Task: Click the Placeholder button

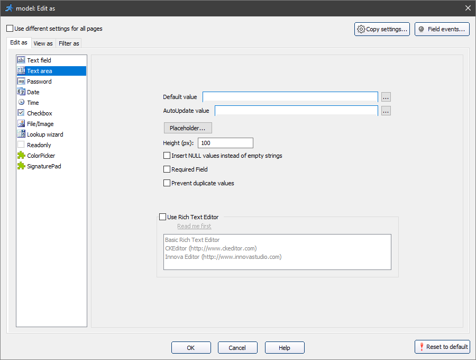Action: click(188, 128)
